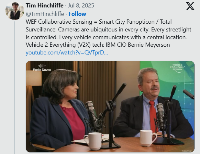Open the youtube.com/watch link

(67, 53)
